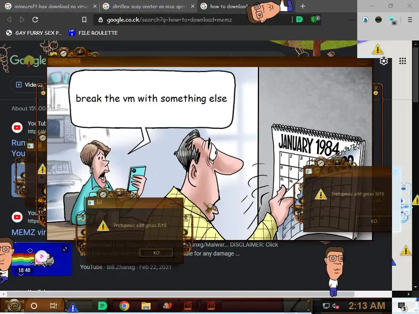Open the 'MEMZ vir' search result link

pyautogui.click(x=29, y=232)
